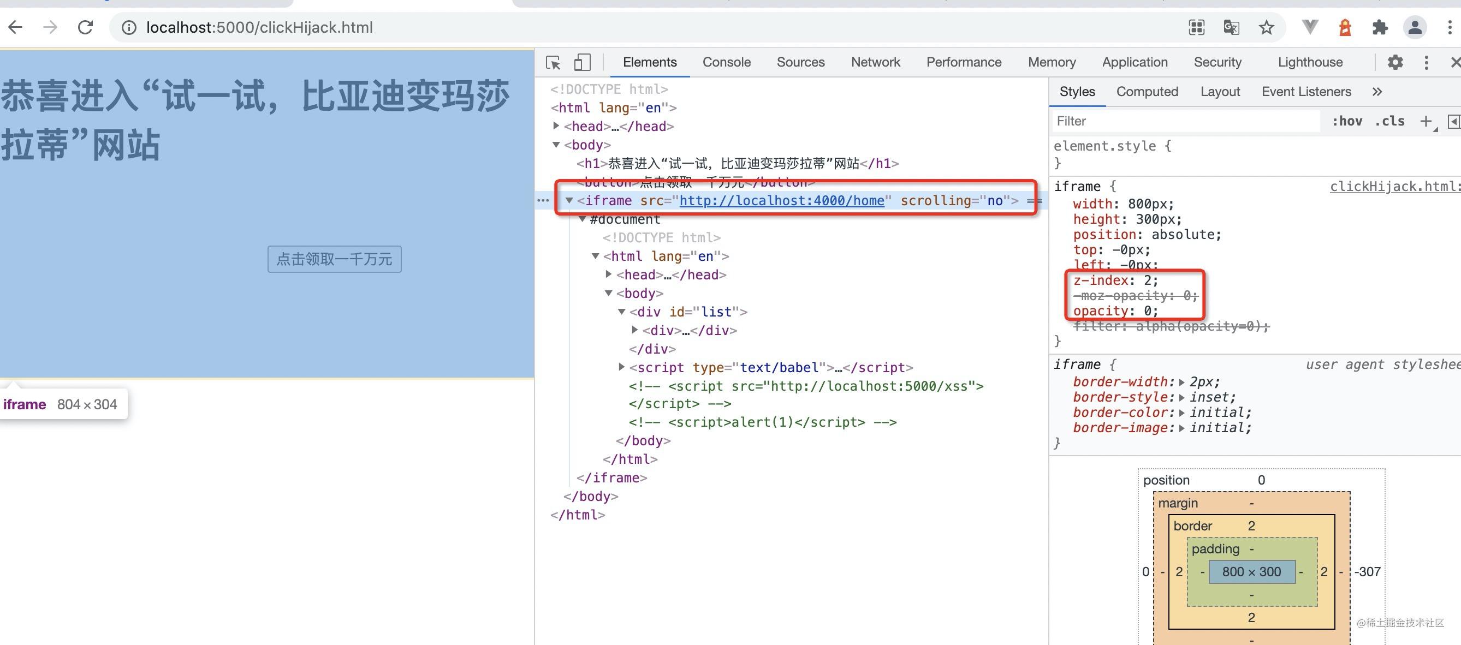Expand the head element node

(x=556, y=126)
